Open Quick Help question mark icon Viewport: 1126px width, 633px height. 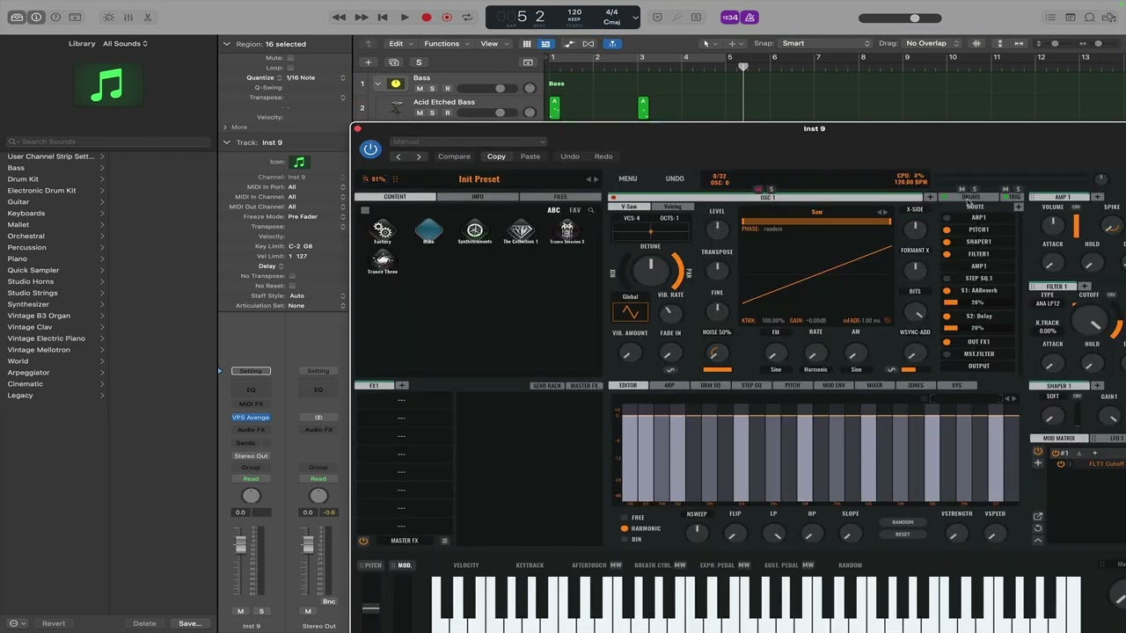point(55,17)
